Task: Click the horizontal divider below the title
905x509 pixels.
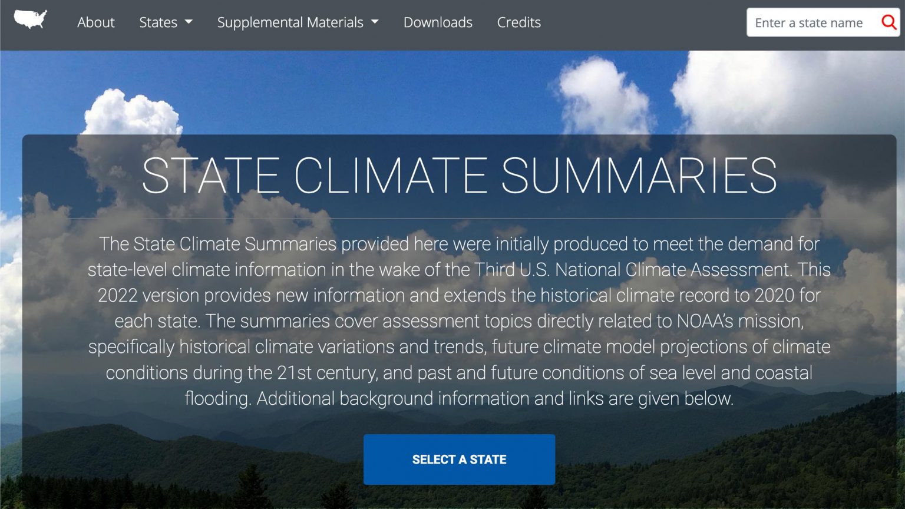Action: (x=459, y=219)
